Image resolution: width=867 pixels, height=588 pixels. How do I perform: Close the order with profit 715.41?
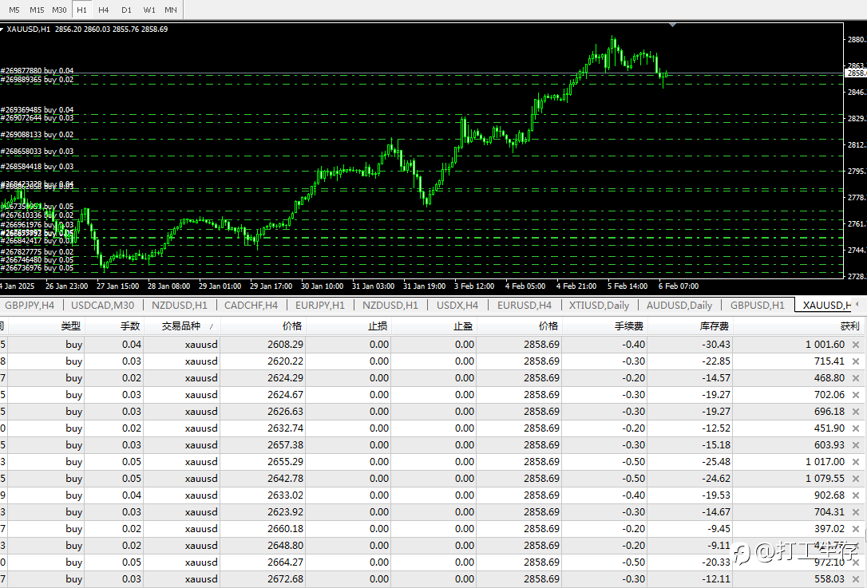coord(855,361)
